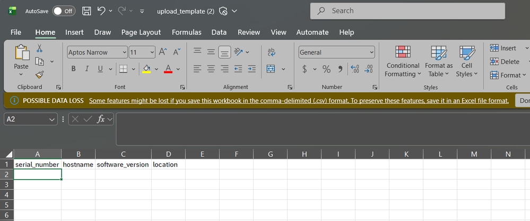
Task: Switch to the Review tab
Action: pyautogui.click(x=249, y=32)
